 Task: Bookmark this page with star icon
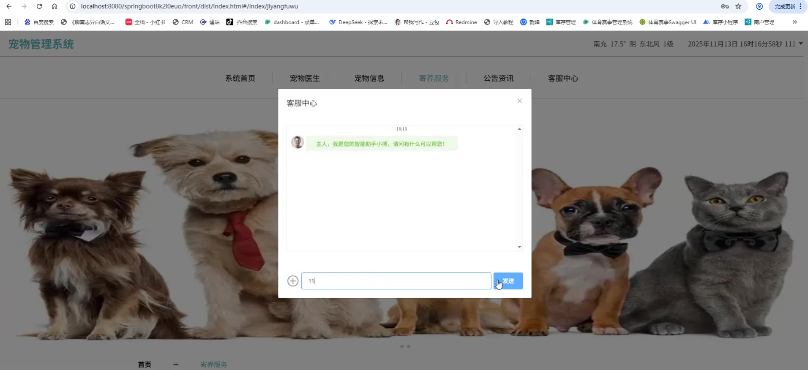[x=738, y=6]
